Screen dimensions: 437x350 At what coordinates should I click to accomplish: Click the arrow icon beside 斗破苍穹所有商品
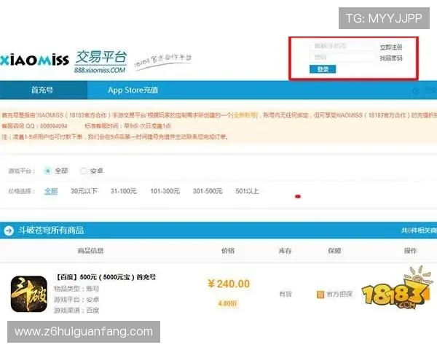point(9,230)
